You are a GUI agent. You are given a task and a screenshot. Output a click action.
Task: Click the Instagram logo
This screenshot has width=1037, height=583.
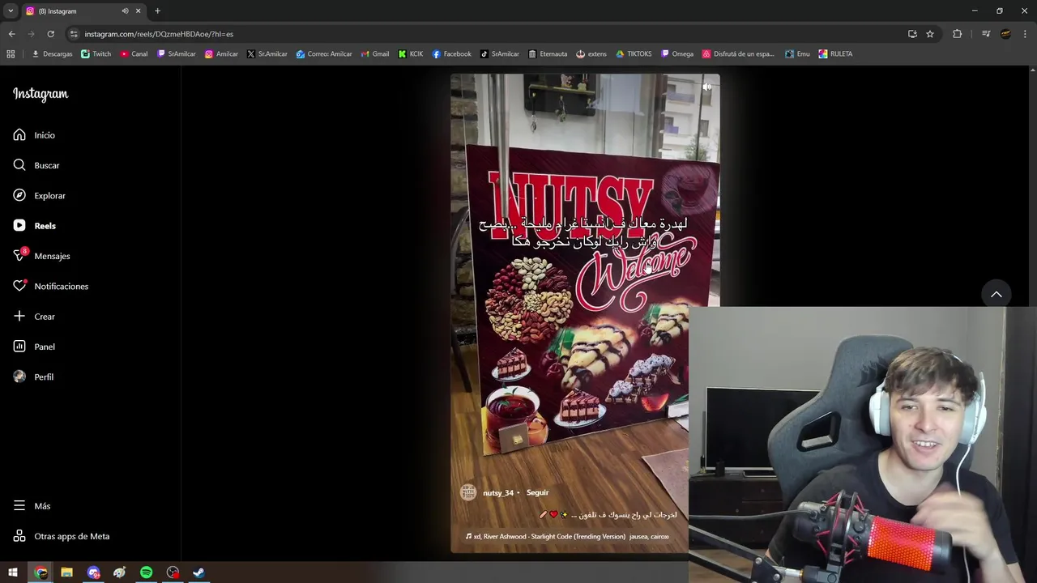(x=41, y=94)
